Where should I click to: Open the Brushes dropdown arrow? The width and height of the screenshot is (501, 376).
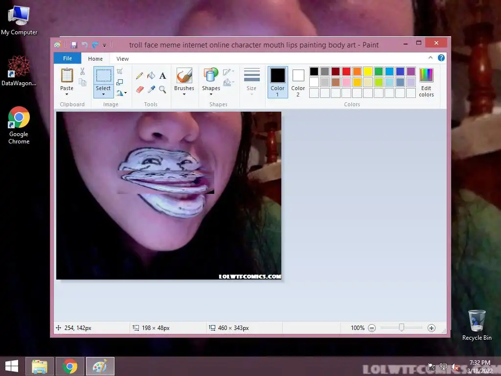coord(184,94)
